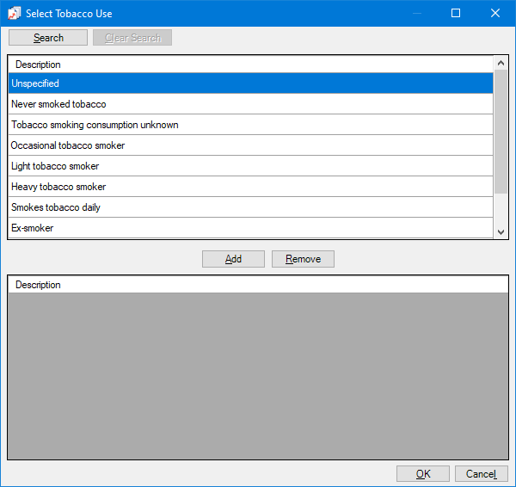The height and width of the screenshot is (487, 516).
Task: Choose Heavy tobacco smoker entry
Action: [249, 187]
